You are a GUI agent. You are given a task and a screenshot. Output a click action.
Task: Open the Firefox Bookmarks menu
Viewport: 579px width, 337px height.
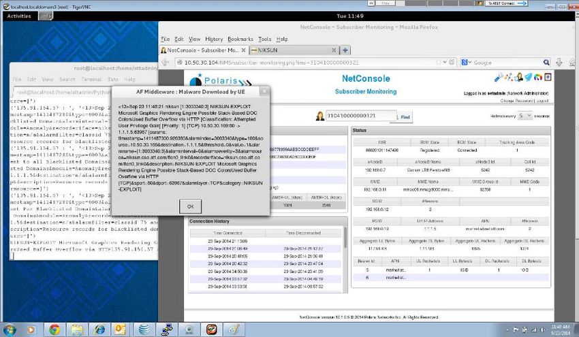pyautogui.click(x=240, y=39)
